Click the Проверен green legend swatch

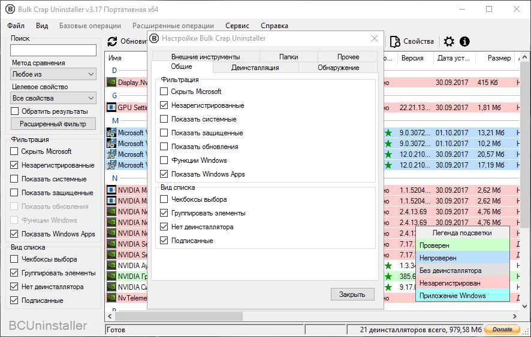pos(462,245)
